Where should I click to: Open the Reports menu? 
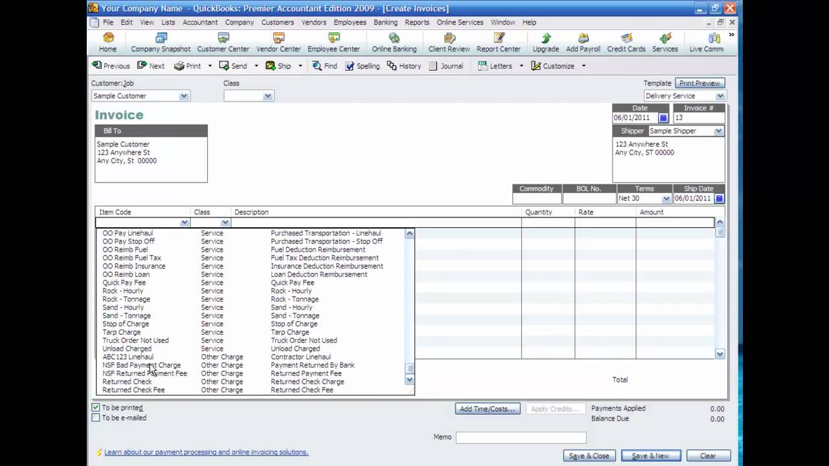tap(417, 22)
